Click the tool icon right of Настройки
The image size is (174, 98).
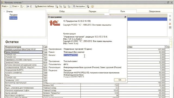88,6
